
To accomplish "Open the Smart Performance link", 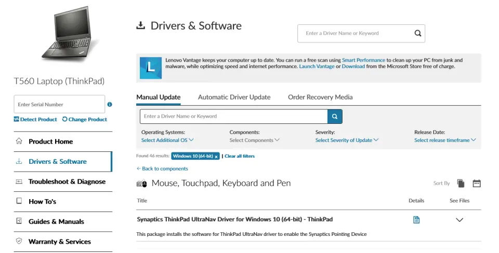I will coord(363,60).
